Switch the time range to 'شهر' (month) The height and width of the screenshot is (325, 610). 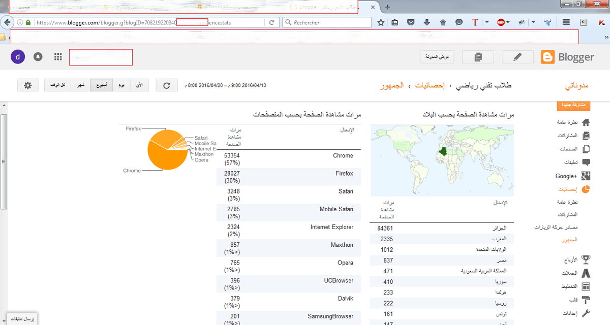pyautogui.click(x=80, y=85)
